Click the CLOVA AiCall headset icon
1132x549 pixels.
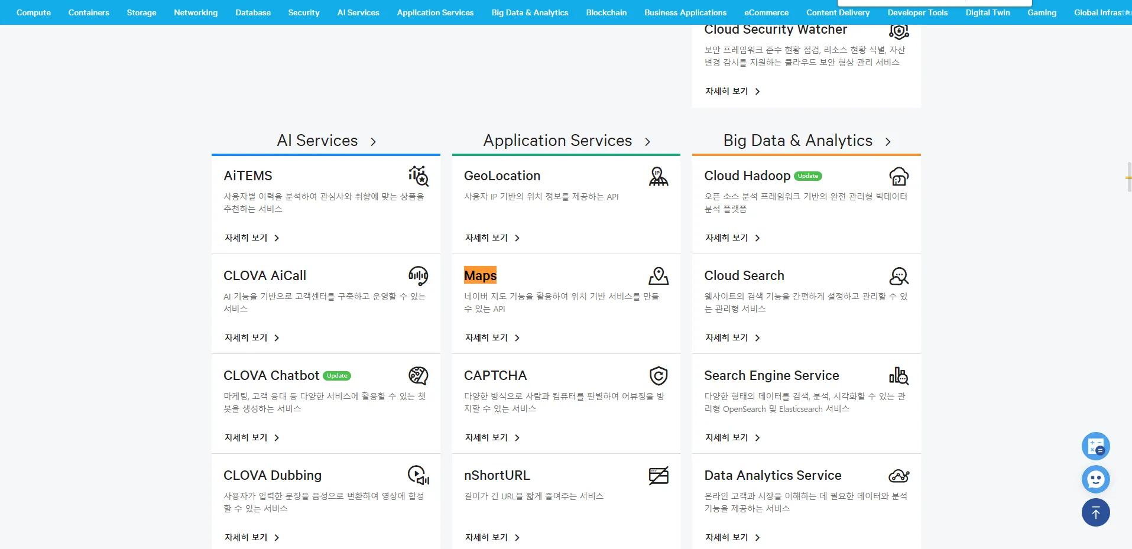419,275
